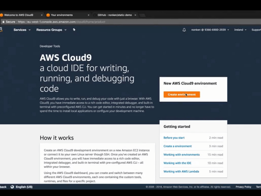
Task: Open the Create a environment guide link
Action: pos(177,146)
